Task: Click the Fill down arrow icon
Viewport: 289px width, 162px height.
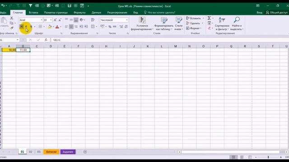Action: 209,23
